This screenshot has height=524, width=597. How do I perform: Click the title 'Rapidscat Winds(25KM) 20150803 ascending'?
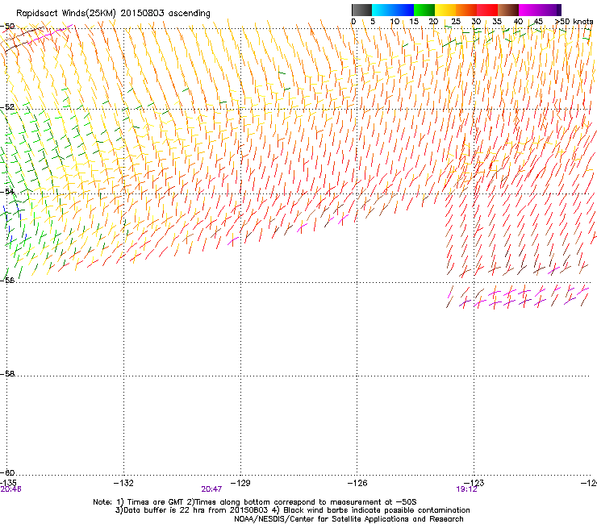tap(113, 13)
